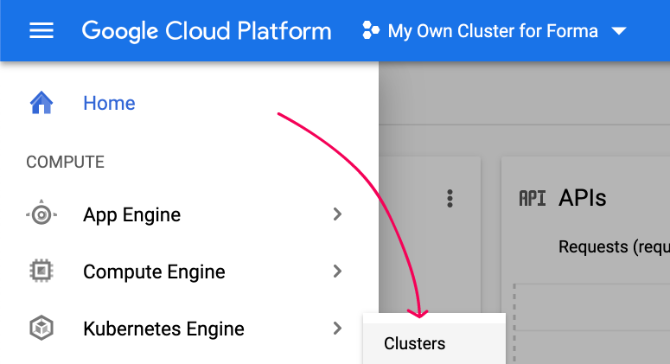Click the Kubernetes Engine cube icon

tap(41, 328)
